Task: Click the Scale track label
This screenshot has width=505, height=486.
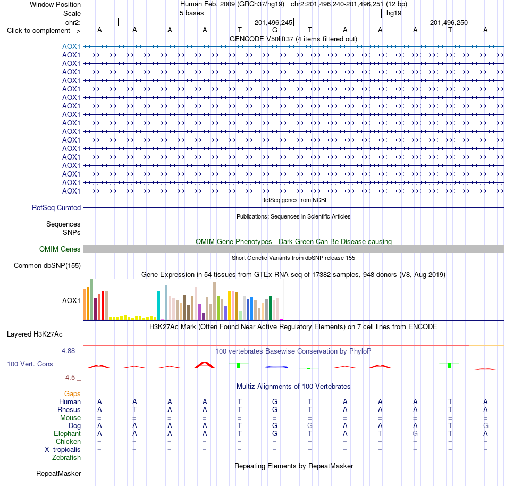Action: coord(72,13)
